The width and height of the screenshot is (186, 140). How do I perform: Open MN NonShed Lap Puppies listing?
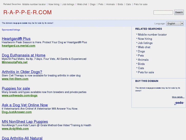coord(25,122)
